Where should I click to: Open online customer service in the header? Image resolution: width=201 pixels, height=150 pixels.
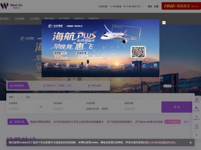(103, 6)
